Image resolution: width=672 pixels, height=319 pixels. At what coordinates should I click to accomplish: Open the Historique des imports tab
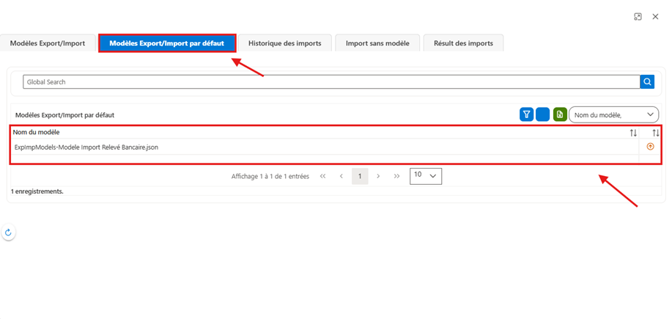tap(285, 43)
